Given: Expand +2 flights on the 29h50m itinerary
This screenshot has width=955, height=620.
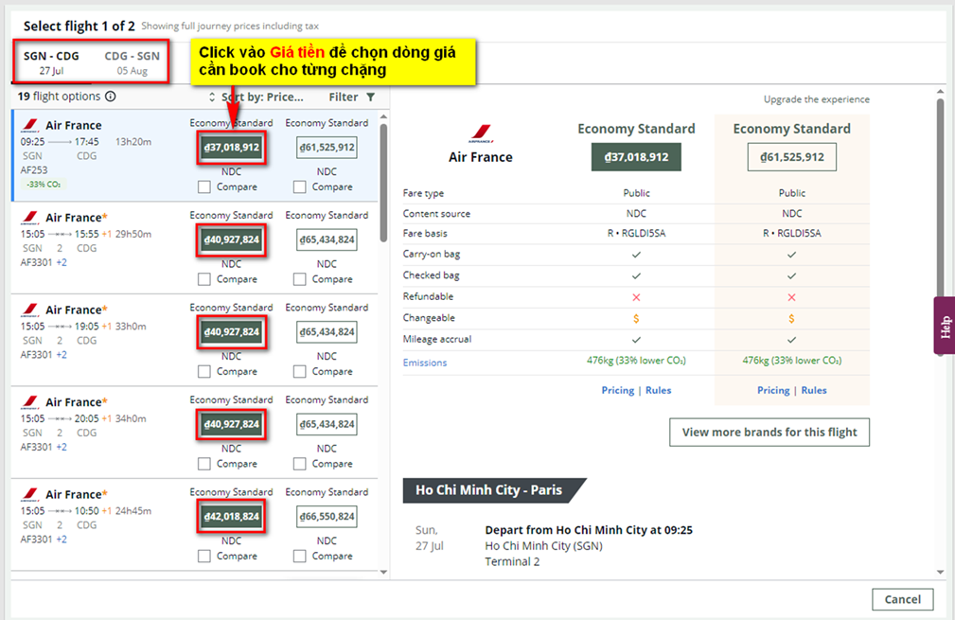Looking at the screenshot, I should click(62, 262).
